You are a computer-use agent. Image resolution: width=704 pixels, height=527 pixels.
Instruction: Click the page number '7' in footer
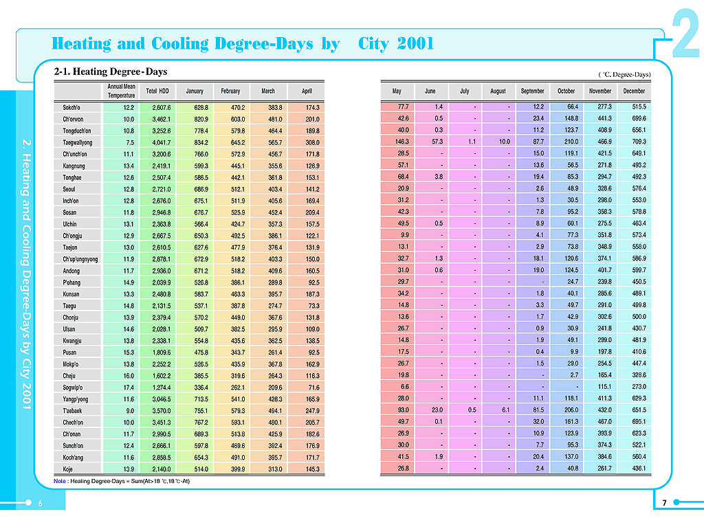[665, 503]
